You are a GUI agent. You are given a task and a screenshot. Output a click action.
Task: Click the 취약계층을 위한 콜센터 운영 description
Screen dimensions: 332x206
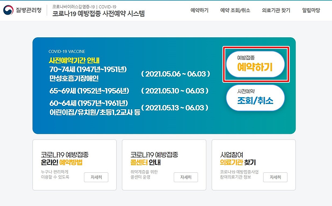(x=144, y=174)
